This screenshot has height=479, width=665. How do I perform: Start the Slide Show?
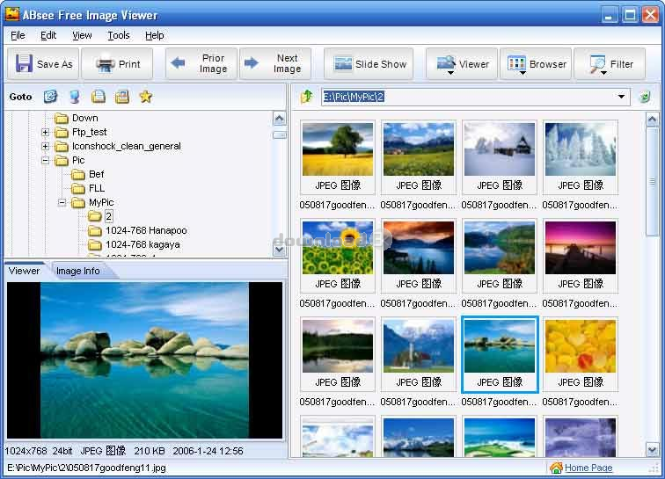tap(369, 64)
